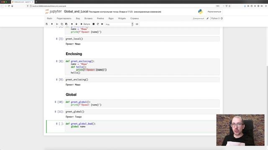The width and height of the screenshot is (268, 150).
Task: Copy selected cells icon
Action: point(62,24)
